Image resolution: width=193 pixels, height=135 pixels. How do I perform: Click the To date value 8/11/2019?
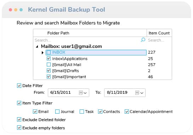[117, 92]
